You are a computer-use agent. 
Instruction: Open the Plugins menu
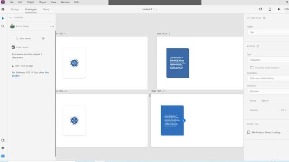(x=42, y=2)
